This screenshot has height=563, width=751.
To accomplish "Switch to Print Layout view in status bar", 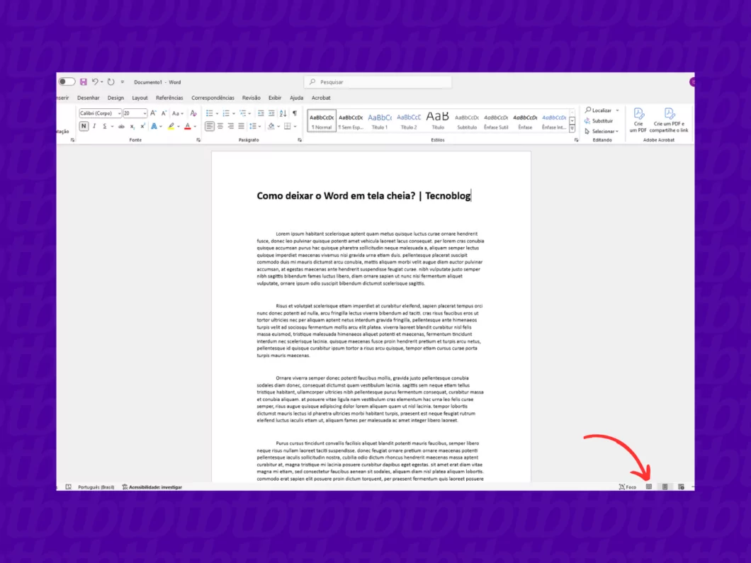I will pos(665,487).
